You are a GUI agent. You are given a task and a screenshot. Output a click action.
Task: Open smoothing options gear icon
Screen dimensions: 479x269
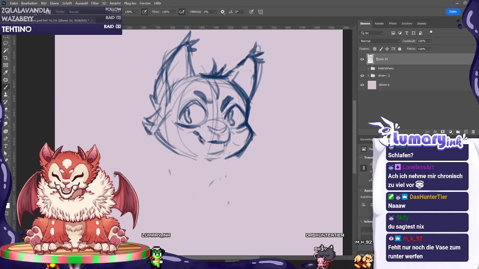[x=223, y=12]
